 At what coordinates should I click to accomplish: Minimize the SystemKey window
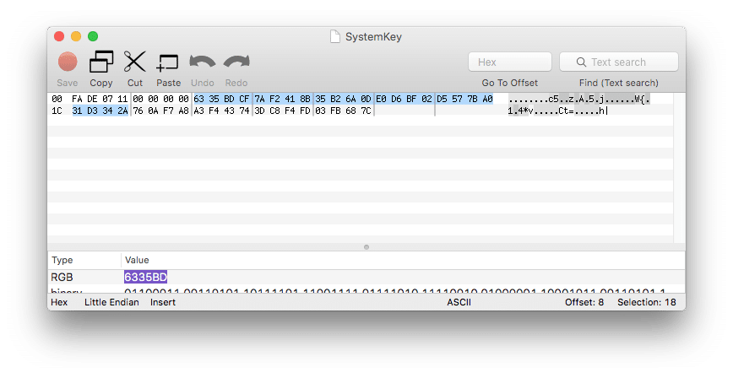point(76,36)
